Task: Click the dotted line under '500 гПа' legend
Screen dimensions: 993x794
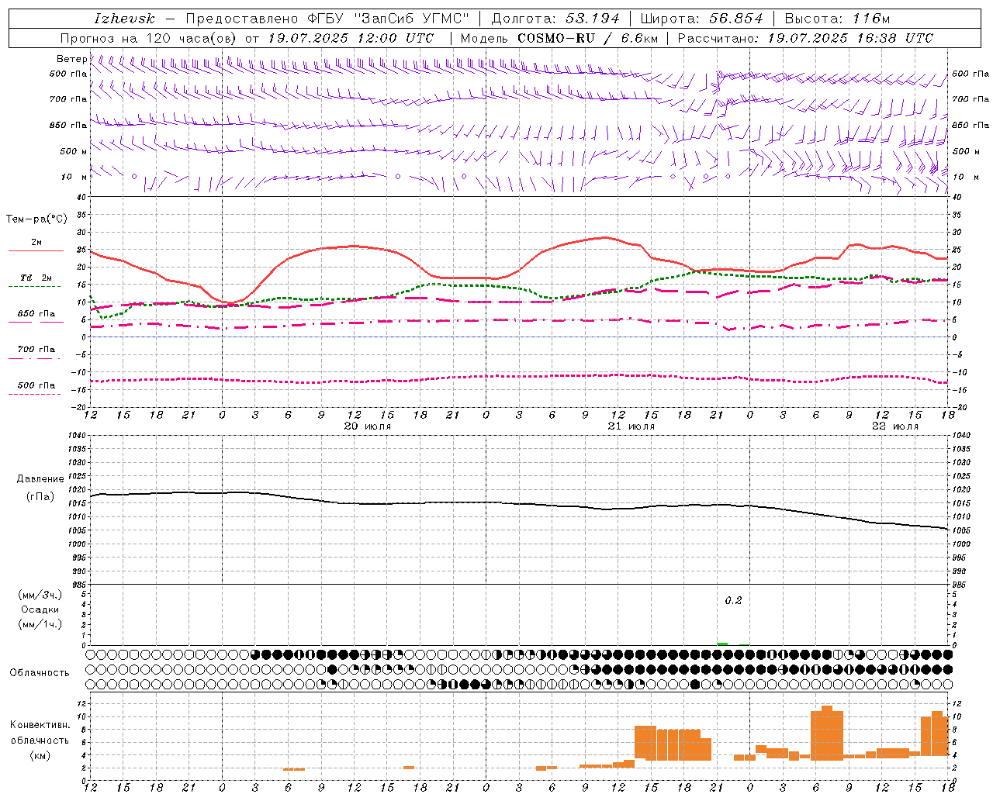Action: click(x=34, y=394)
